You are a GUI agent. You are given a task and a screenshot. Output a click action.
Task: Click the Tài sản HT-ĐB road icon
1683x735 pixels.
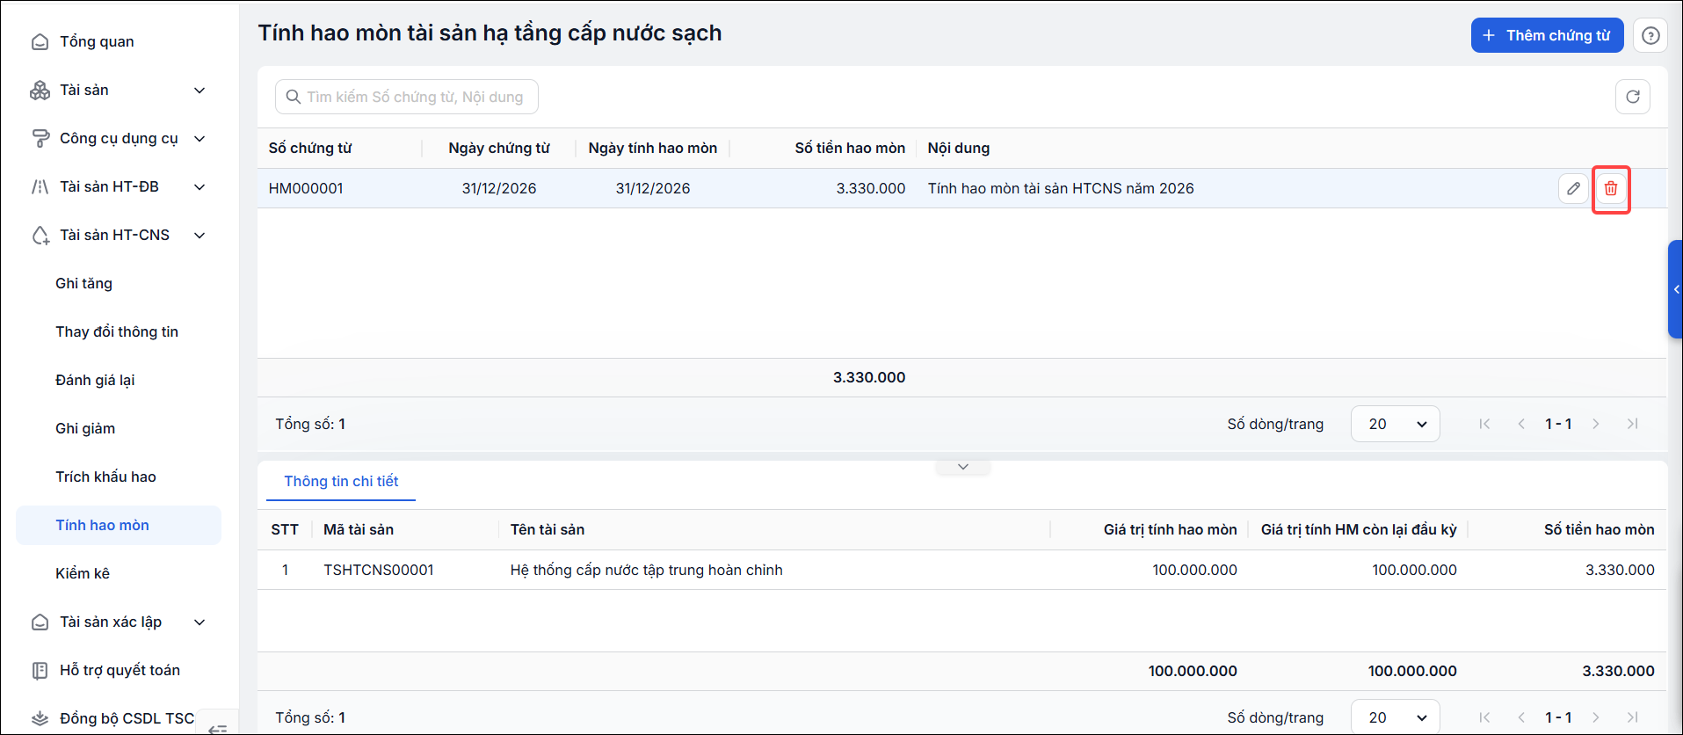pos(40,187)
